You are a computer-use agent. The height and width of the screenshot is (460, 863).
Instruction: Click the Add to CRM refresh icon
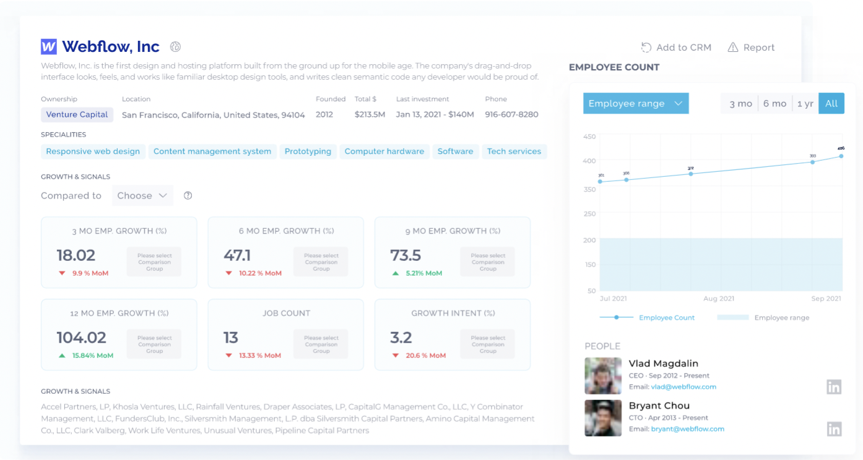[646, 48]
